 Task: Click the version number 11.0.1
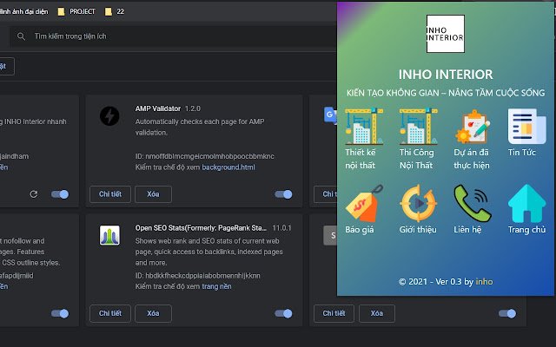click(281, 227)
